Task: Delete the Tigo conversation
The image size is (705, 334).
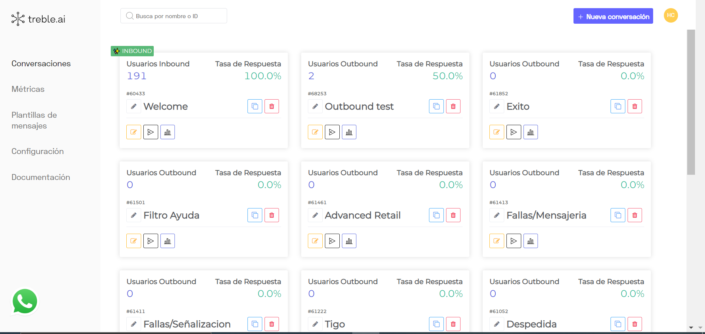Action: 453,324
